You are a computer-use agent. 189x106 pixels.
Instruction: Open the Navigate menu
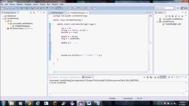point(28,4)
